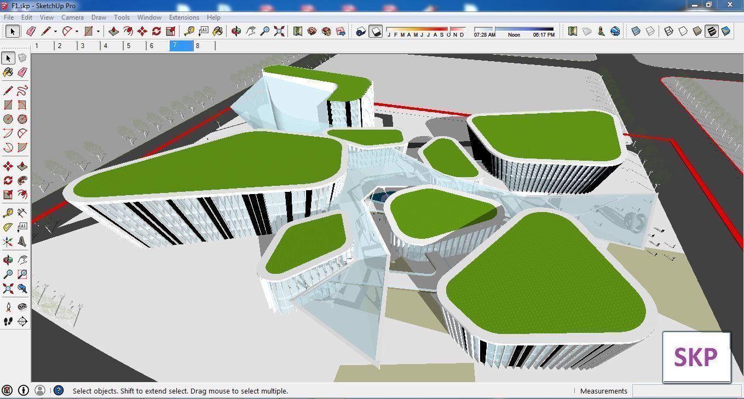Open the Camera menu
The image size is (744, 399).
click(x=72, y=17)
